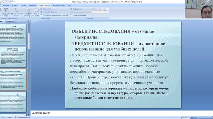This screenshot has height=119, width=213.
Task: Switch to Slide Sorter view
Action: pos(186,118)
